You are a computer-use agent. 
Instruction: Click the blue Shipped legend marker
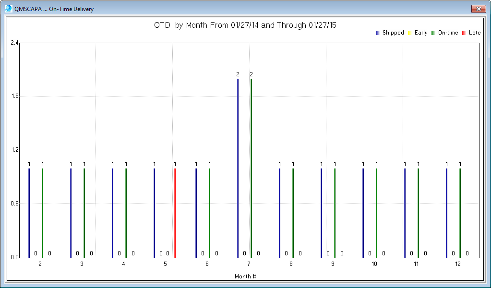pyautogui.click(x=376, y=33)
